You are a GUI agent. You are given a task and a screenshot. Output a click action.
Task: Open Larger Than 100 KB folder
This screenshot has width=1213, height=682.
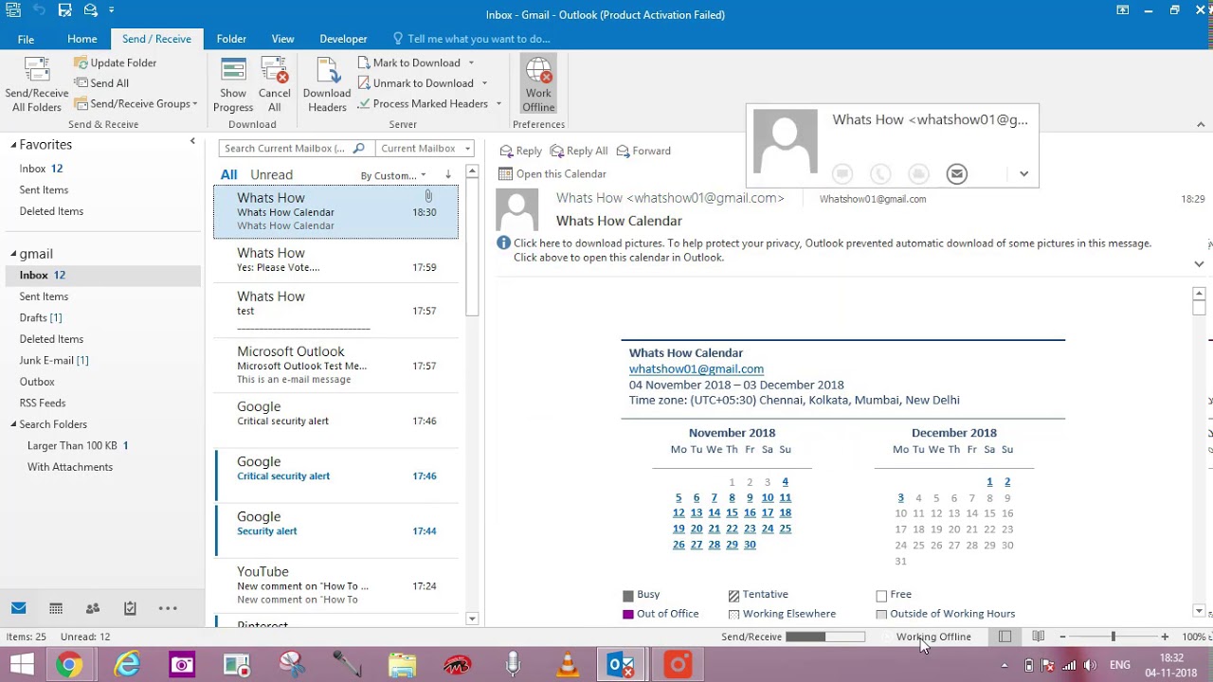click(78, 446)
